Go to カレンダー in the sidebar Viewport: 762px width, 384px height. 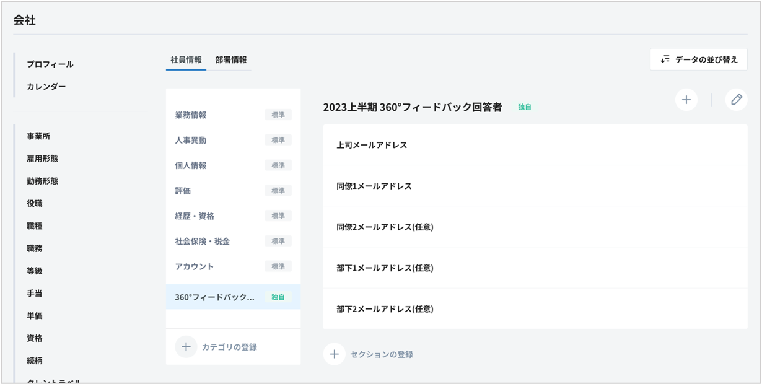46,87
